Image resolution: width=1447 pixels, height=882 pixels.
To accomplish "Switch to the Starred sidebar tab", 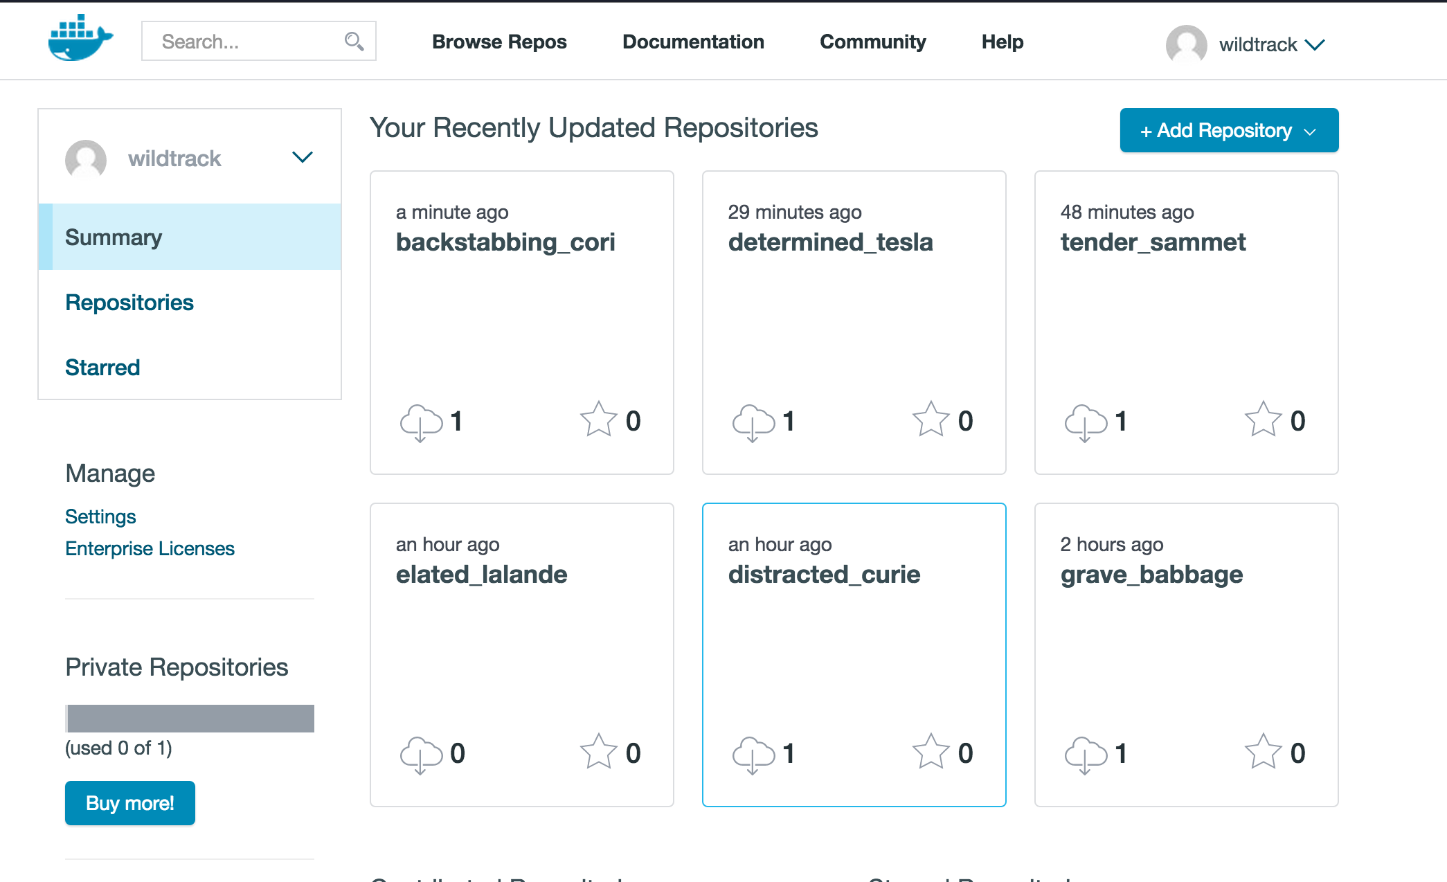I will 102,368.
